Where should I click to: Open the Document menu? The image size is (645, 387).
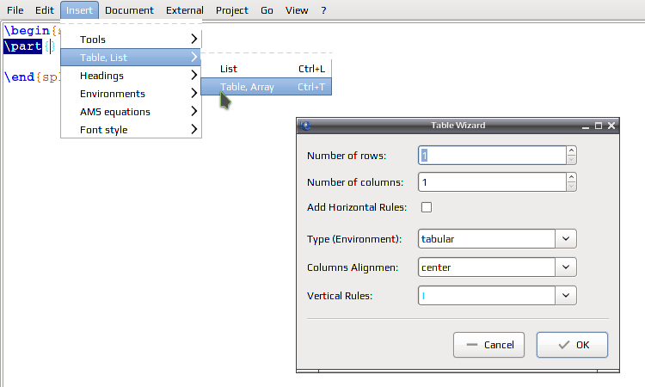pos(129,10)
